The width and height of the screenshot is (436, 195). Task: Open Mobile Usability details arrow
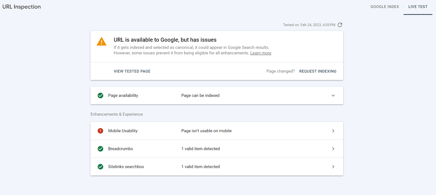[333, 131]
